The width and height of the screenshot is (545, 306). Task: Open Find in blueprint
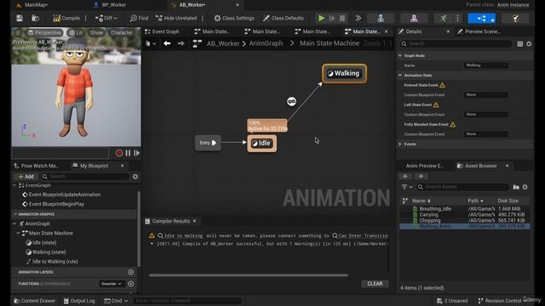coord(139,18)
